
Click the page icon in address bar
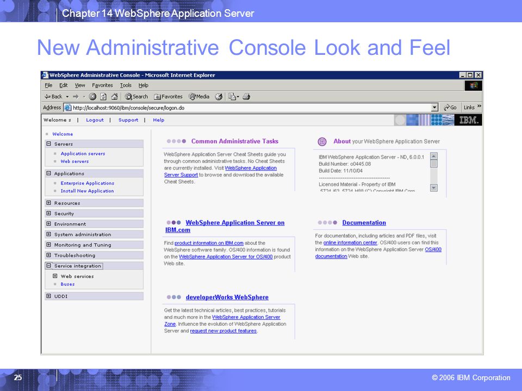[67, 108]
